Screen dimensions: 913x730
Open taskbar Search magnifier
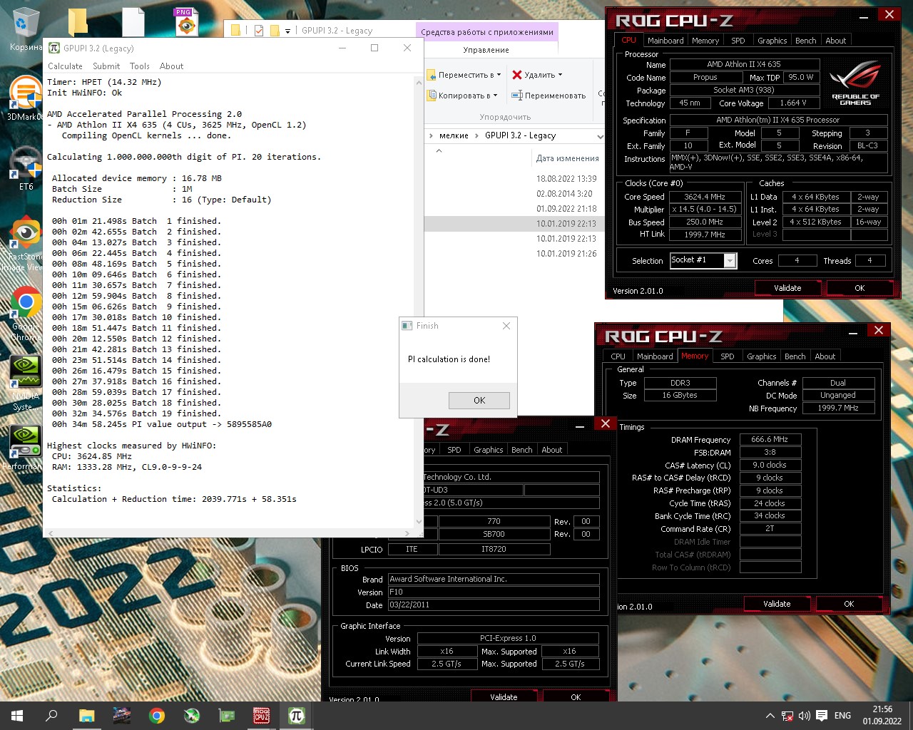point(51,716)
